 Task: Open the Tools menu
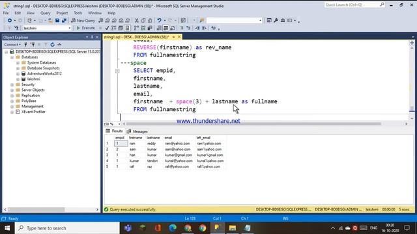click(78, 13)
